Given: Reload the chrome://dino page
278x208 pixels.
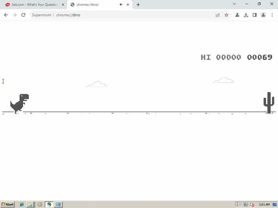Looking at the screenshot, I should (x=23, y=15).
